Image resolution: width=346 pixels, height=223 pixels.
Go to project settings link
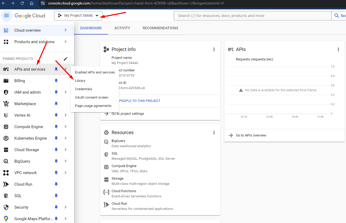coord(128,114)
